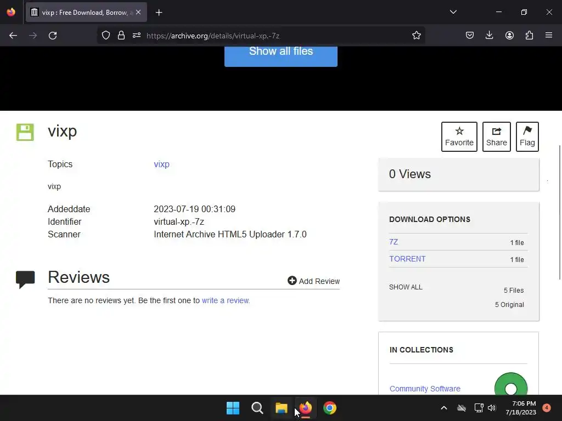Launch Google Chrome from the taskbar
Image resolution: width=562 pixels, height=421 pixels.
[x=330, y=408]
